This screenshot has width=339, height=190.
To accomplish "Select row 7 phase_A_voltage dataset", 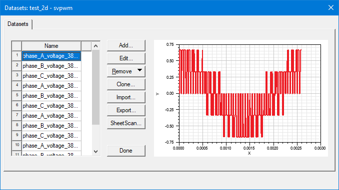I will [x=51, y=116].
